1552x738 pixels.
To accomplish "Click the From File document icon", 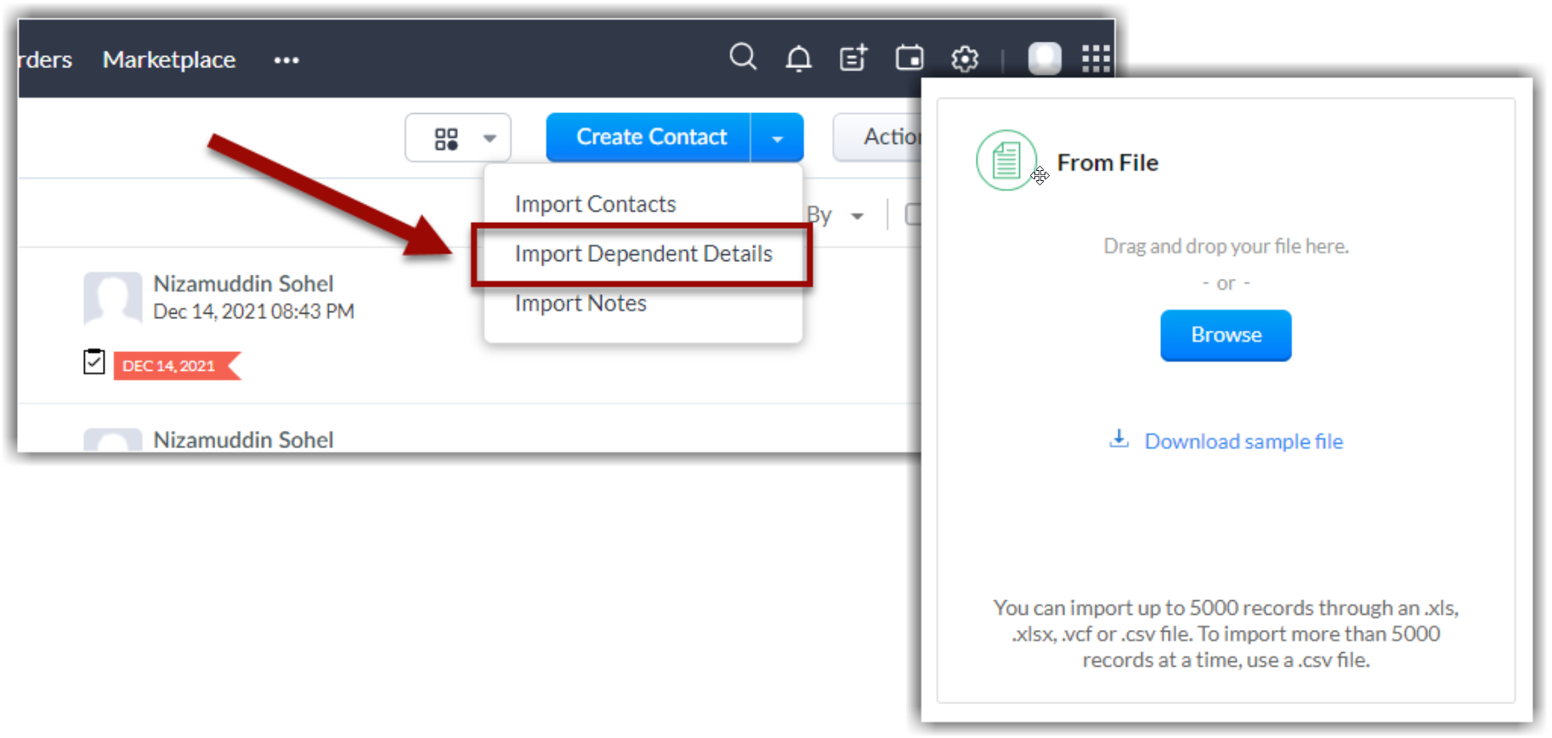I will pos(1006,161).
